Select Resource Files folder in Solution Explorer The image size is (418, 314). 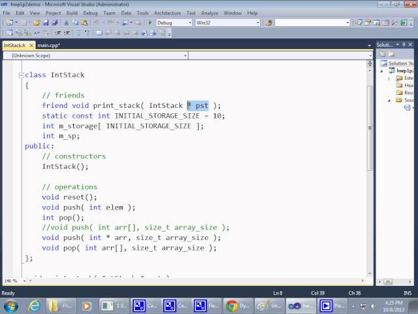[404, 93]
